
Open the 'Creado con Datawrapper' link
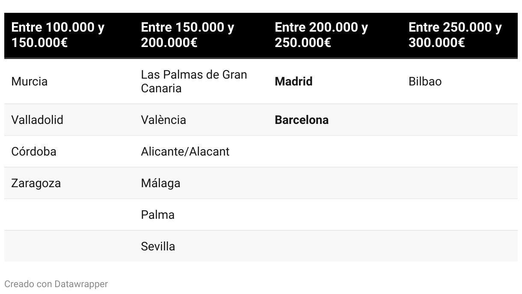pos(56,284)
